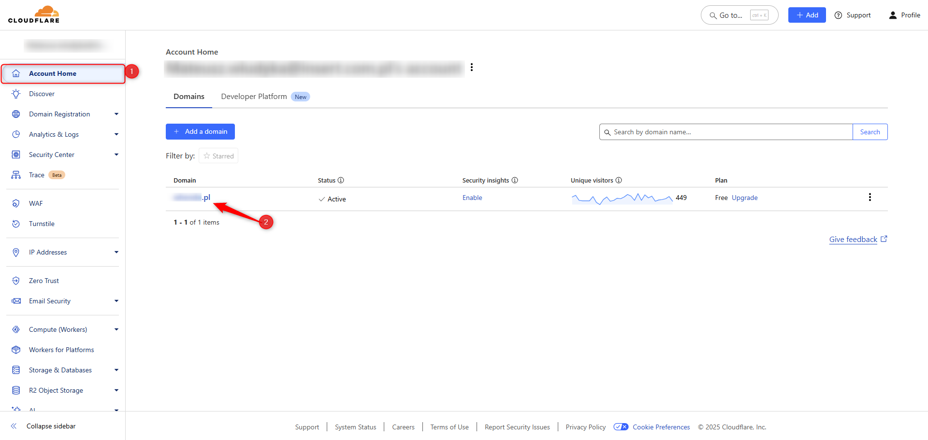The height and width of the screenshot is (440, 928).
Task: Open the Go to... quick search box
Action: point(739,15)
